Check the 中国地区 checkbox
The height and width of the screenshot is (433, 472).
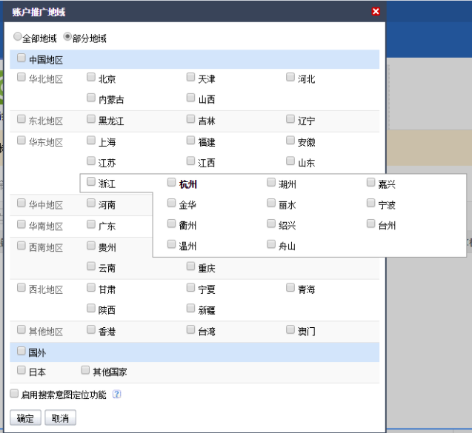[21, 58]
